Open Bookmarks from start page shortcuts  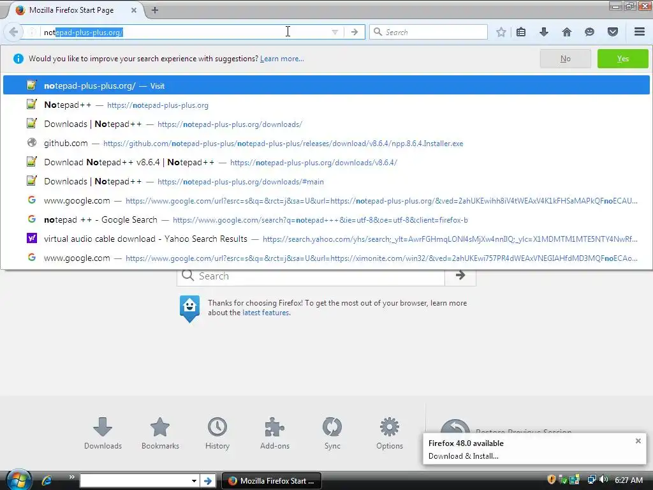point(160,433)
